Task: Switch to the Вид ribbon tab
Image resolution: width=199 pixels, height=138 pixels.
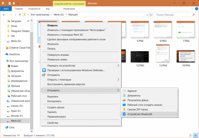Action: point(48,9)
